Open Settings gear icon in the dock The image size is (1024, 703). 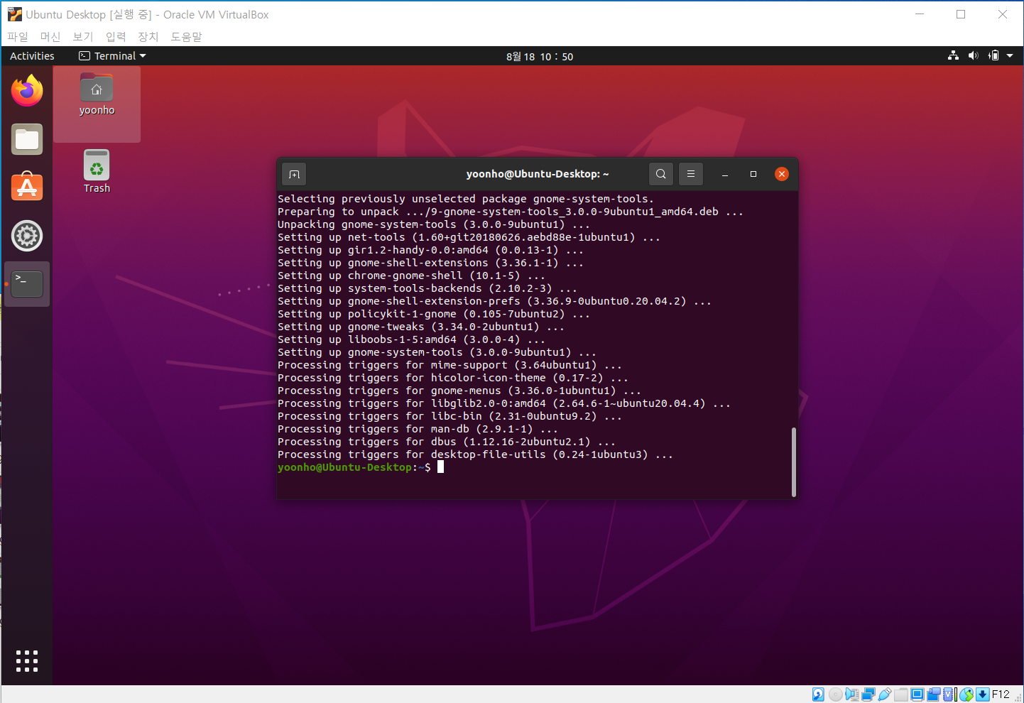coord(27,236)
